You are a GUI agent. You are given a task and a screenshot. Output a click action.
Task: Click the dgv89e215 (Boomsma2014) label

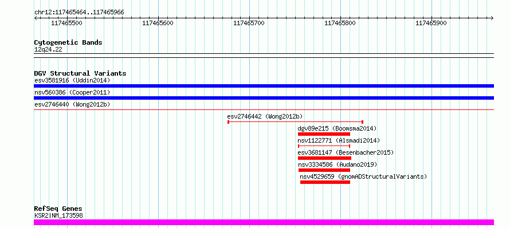coord(337,128)
